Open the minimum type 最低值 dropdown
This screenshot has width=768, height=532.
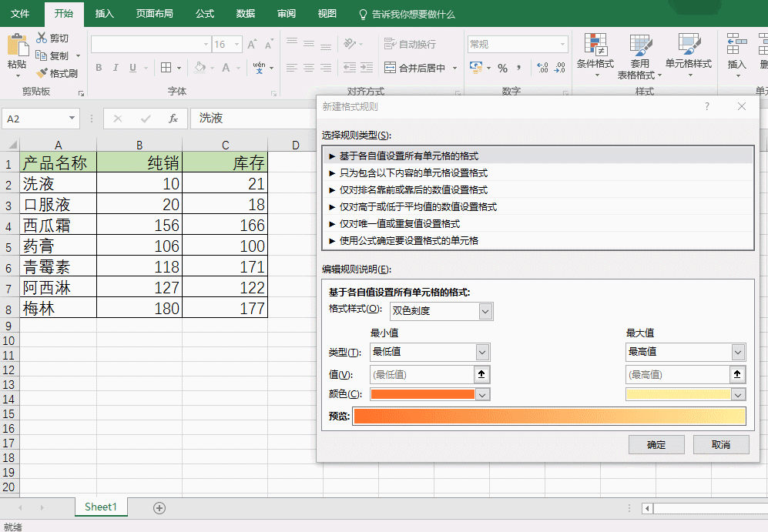click(x=482, y=352)
